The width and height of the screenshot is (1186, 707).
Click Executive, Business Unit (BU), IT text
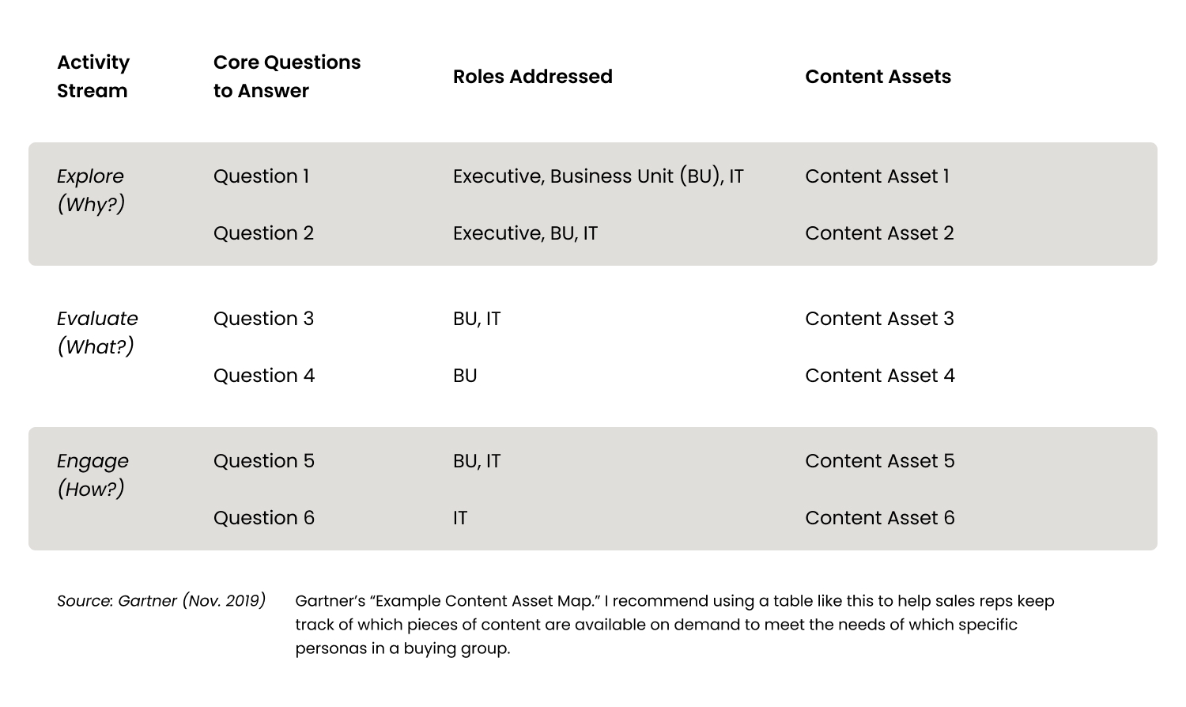[x=598, y=176]
